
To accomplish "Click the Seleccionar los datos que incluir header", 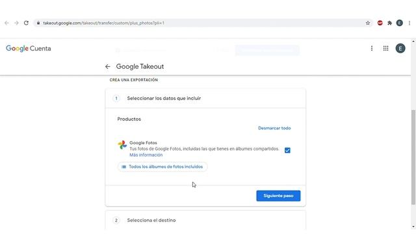I will pos(205,98).
